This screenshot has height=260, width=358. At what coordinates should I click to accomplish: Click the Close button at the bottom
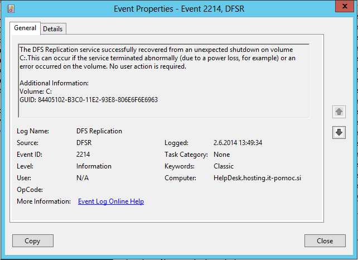pos(325,241)
